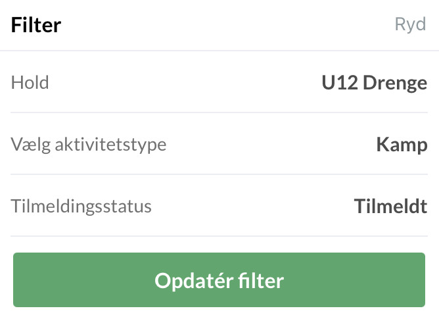
Task: Open the Vælg aktivitetstype dropdown row
Action: click(x=219, y=144)
